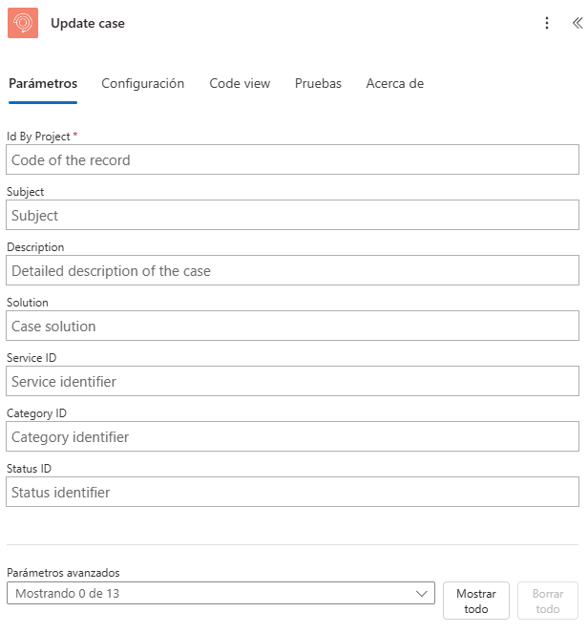This screenshot has width=588, height=633.
Task: Collapse the panel with double chevron icon
Action: (x=577, y=23)
